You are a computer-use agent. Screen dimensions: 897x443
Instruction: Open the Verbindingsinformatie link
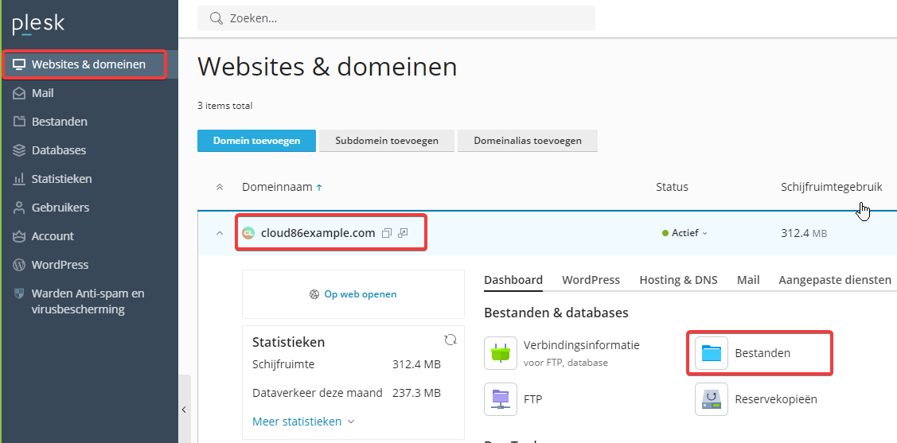[x=581, y=345]
